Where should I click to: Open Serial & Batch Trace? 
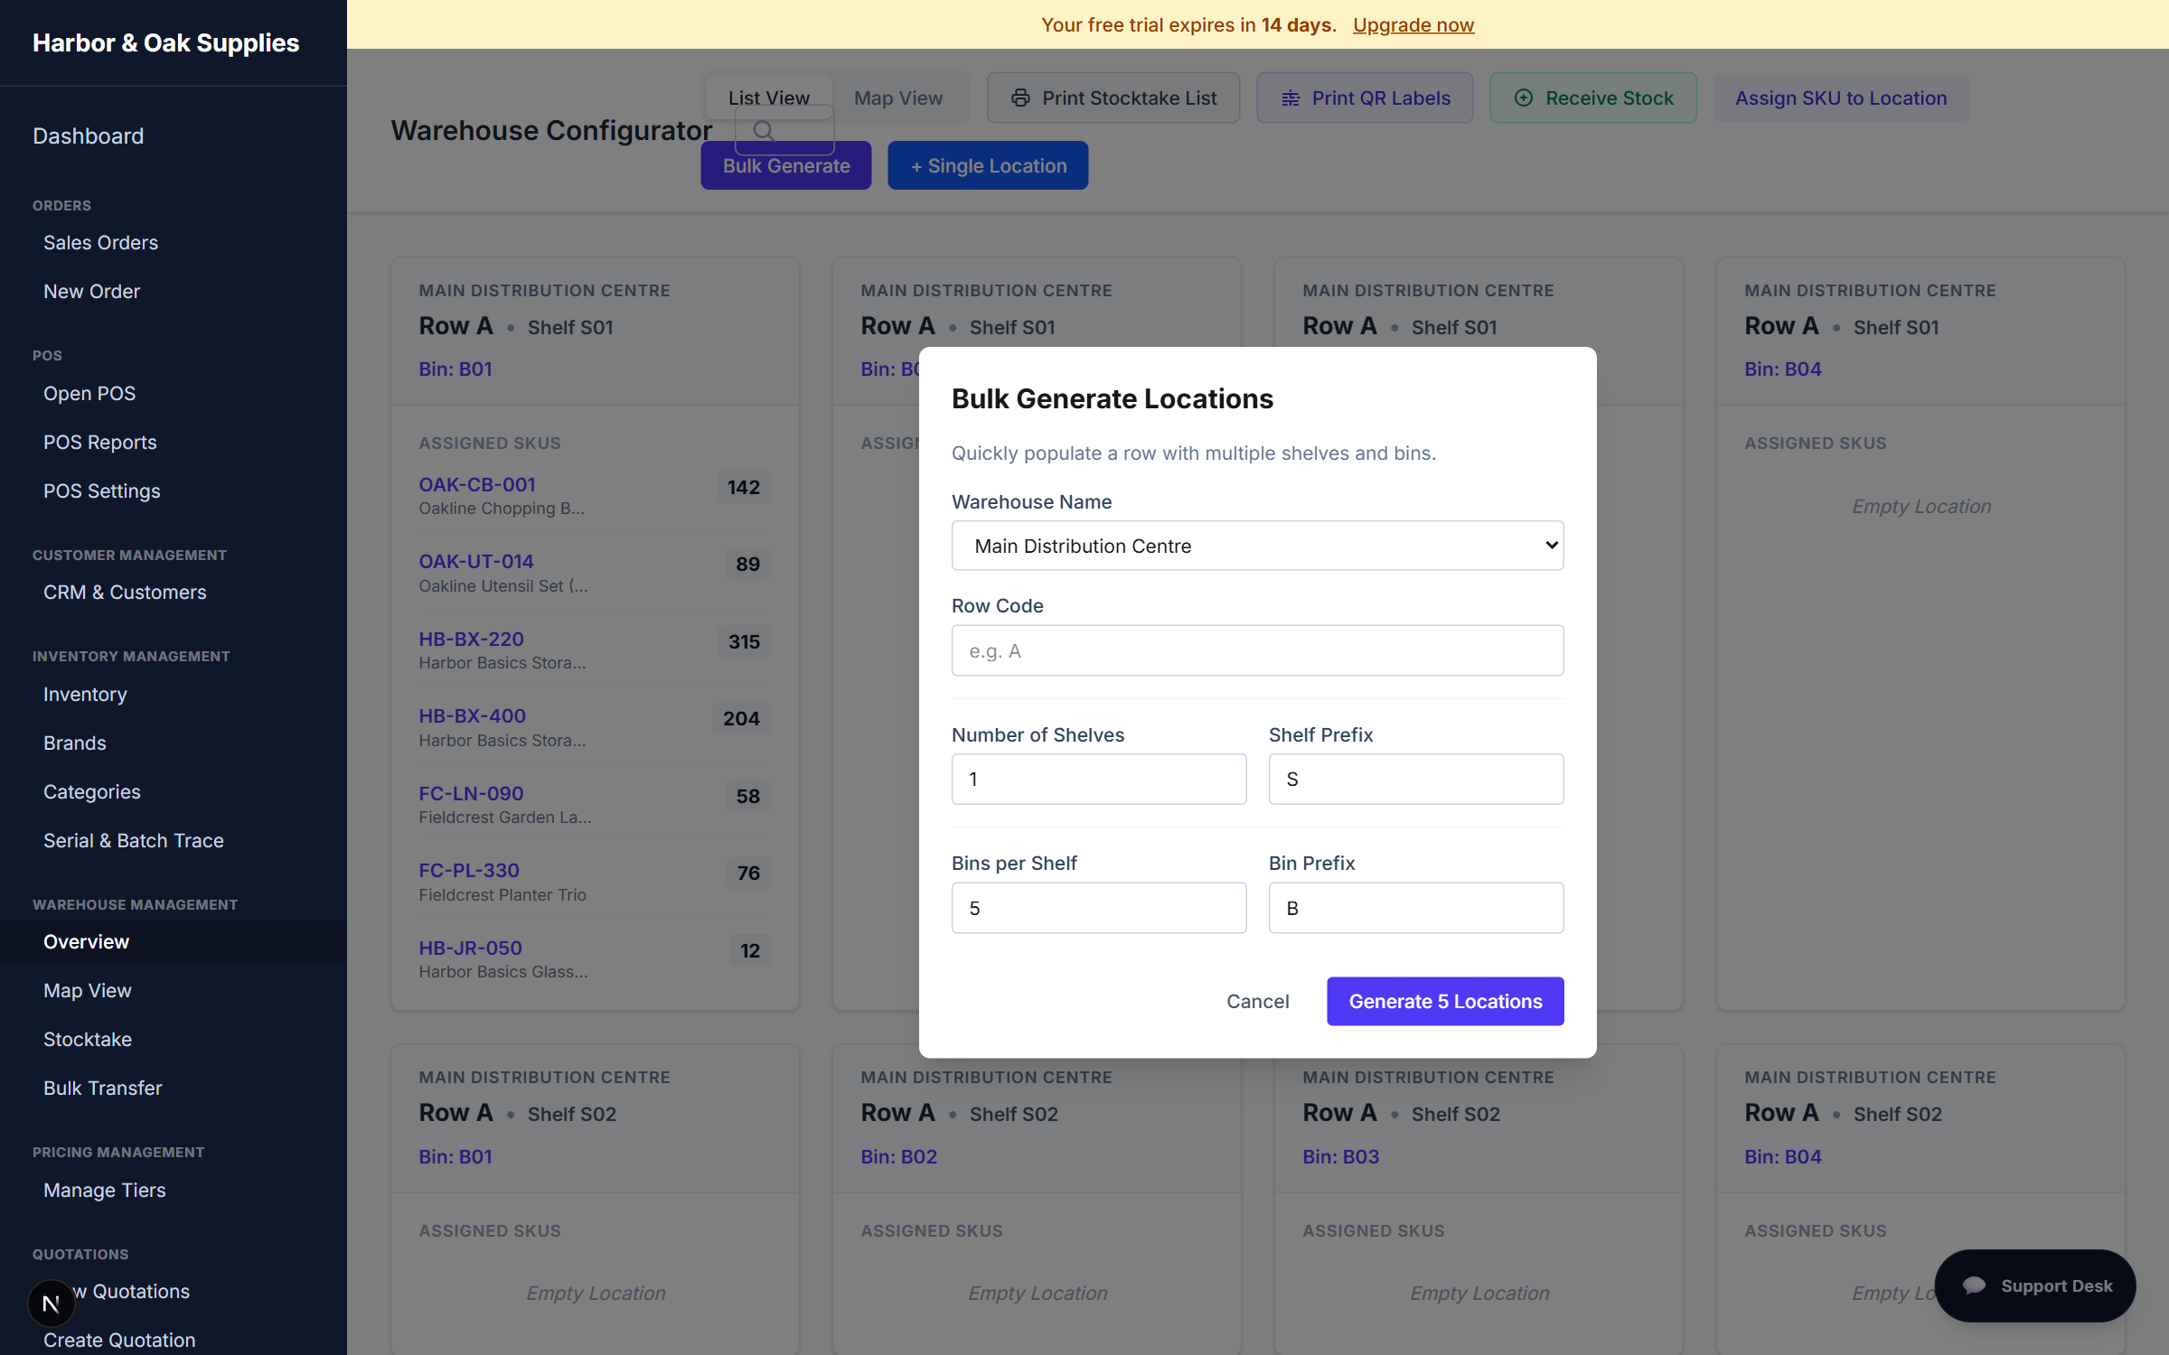pyautogui.click(x=133, y=840)
